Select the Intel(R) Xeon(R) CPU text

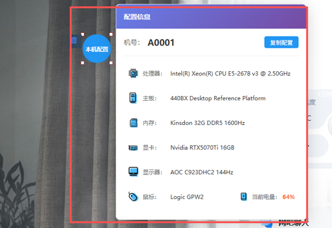pyautogui.click(x=231, y=74)
